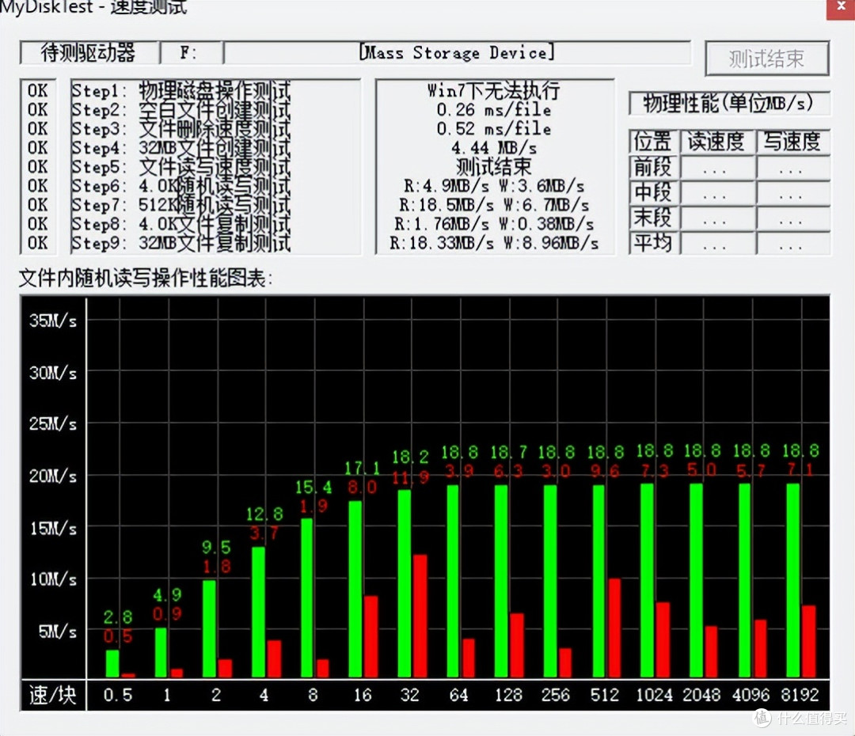Close the MyDiskTest window
Screen dimensions: 855x736
pyautogui.click(x=840, y=9)
